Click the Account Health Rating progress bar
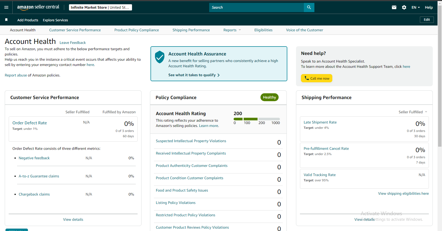This screenshot has width=442, height=231. click(257, 119)
